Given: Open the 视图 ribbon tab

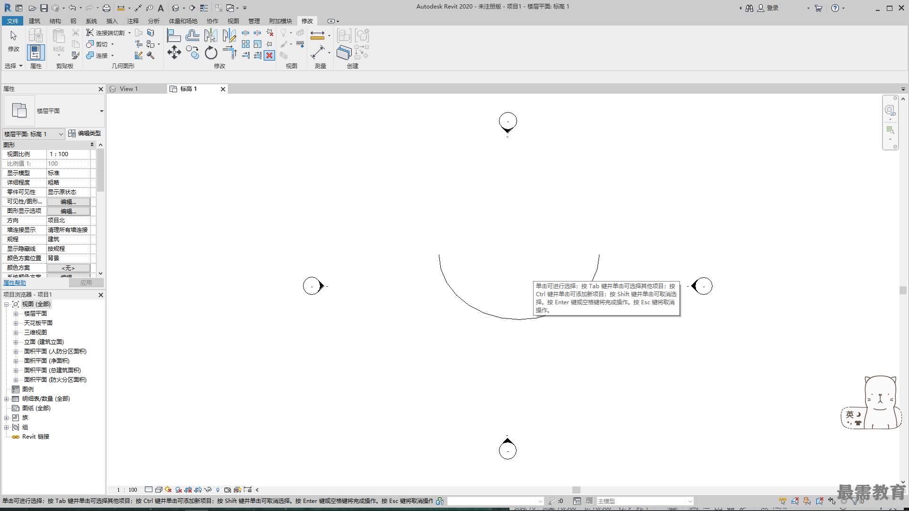Looking at the screenshot, I should point(233,21).
